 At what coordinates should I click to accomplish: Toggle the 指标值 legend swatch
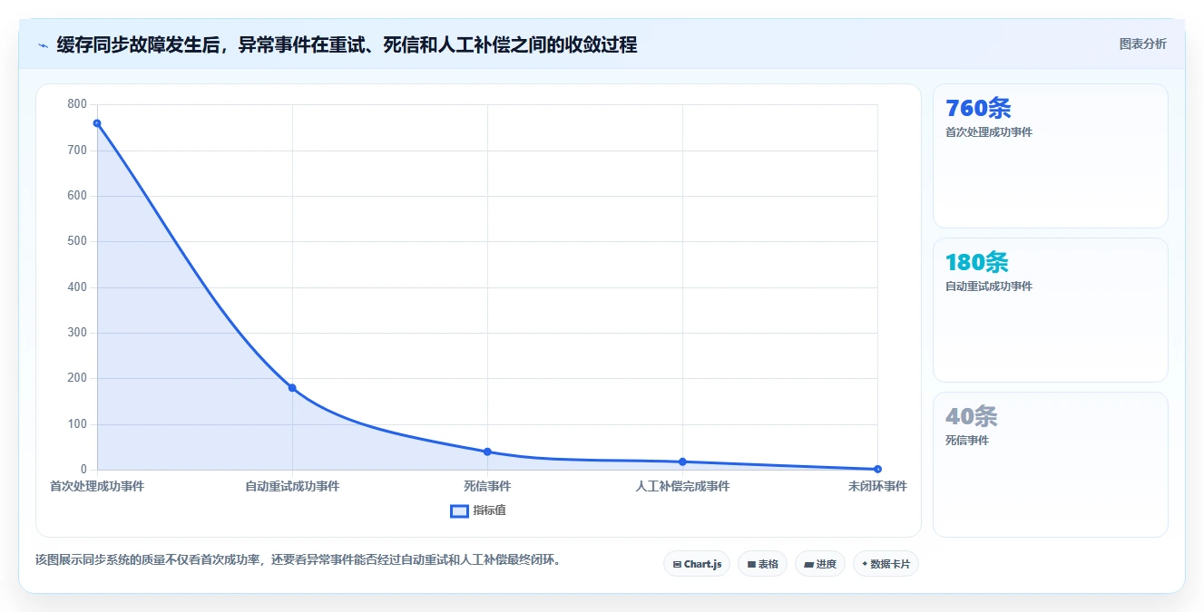tap(459, 510)
